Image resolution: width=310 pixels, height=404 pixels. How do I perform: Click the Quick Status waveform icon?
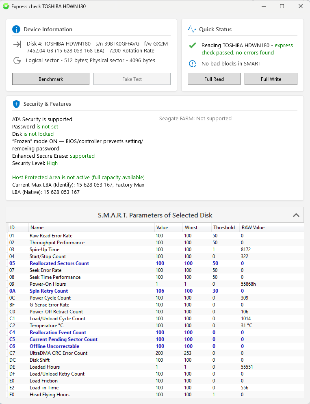(x=192, y=29)
